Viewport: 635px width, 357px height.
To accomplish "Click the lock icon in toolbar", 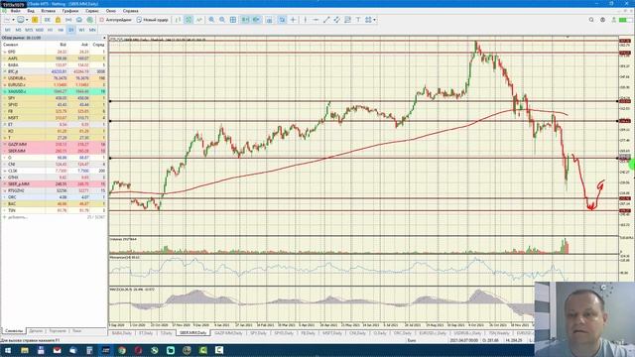I will pos(58,20).
